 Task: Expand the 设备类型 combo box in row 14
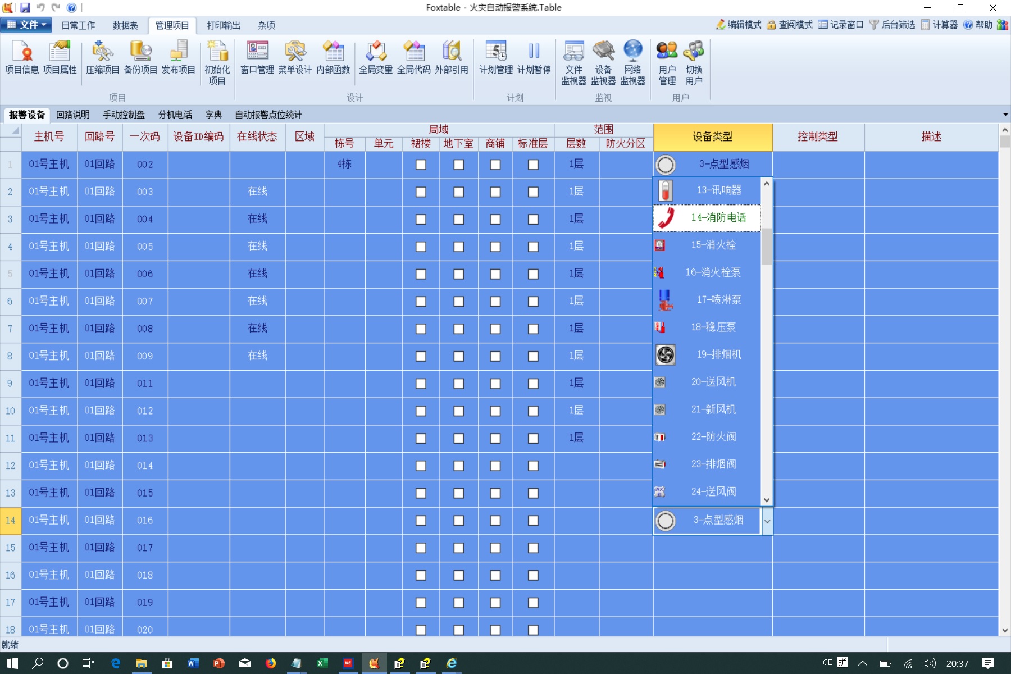[x=767, y=521]
